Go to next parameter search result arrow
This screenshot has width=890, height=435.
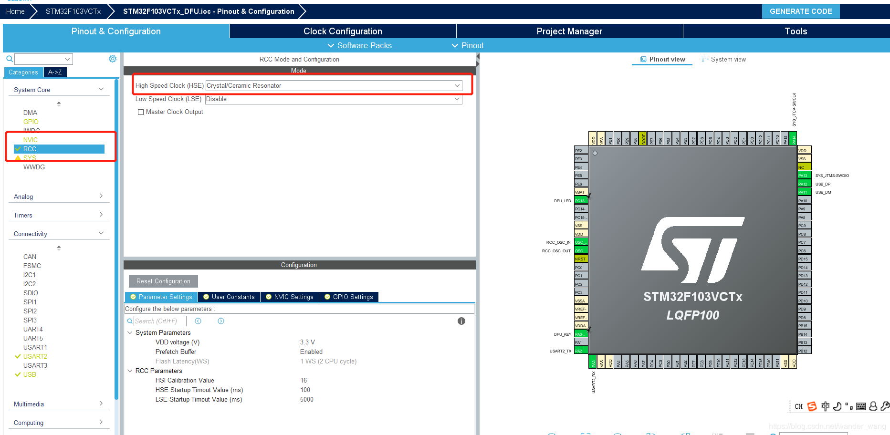pos(221,321)
